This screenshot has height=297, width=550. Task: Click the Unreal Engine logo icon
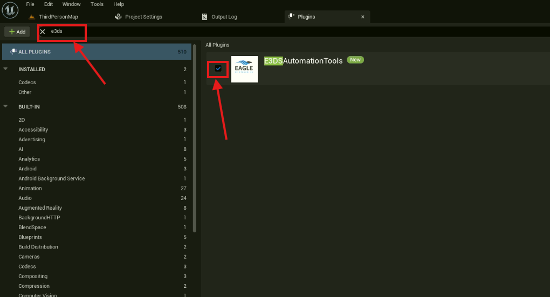coord(10,10)
